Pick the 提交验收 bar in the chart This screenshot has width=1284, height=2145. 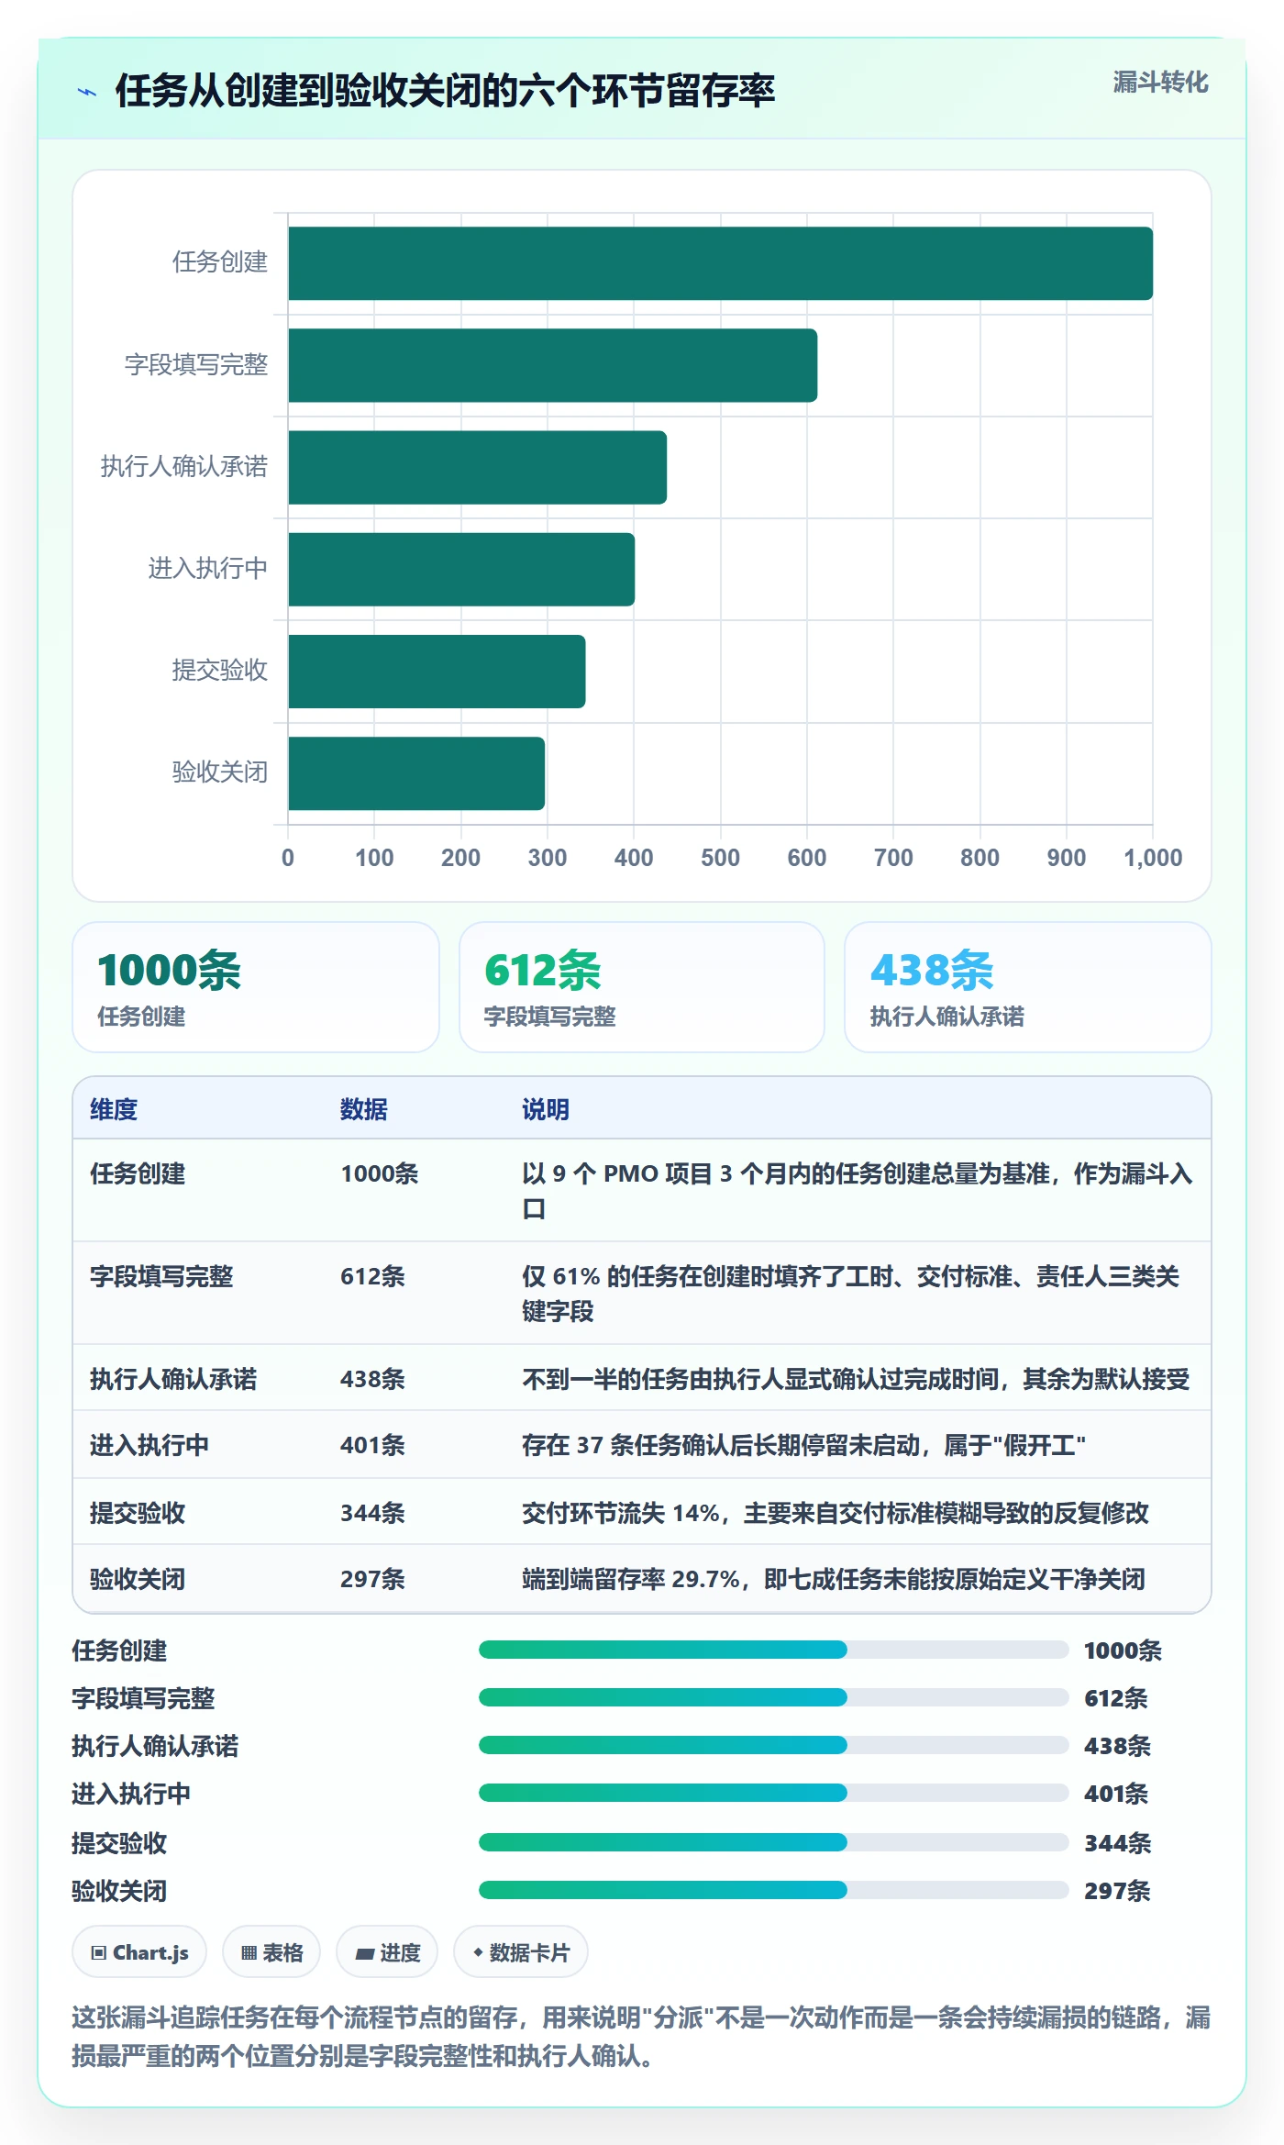pos(437,671)
